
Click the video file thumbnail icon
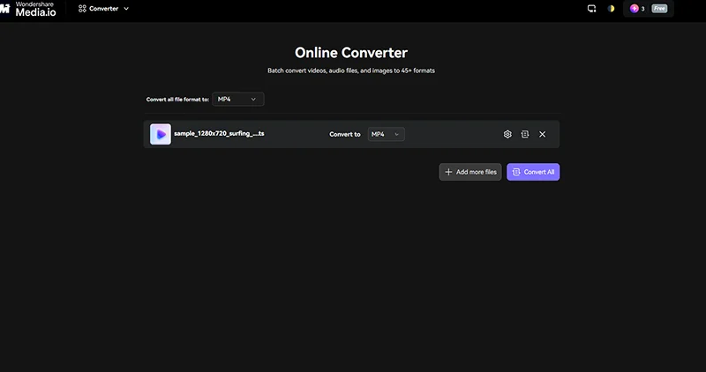pos(161,134)
